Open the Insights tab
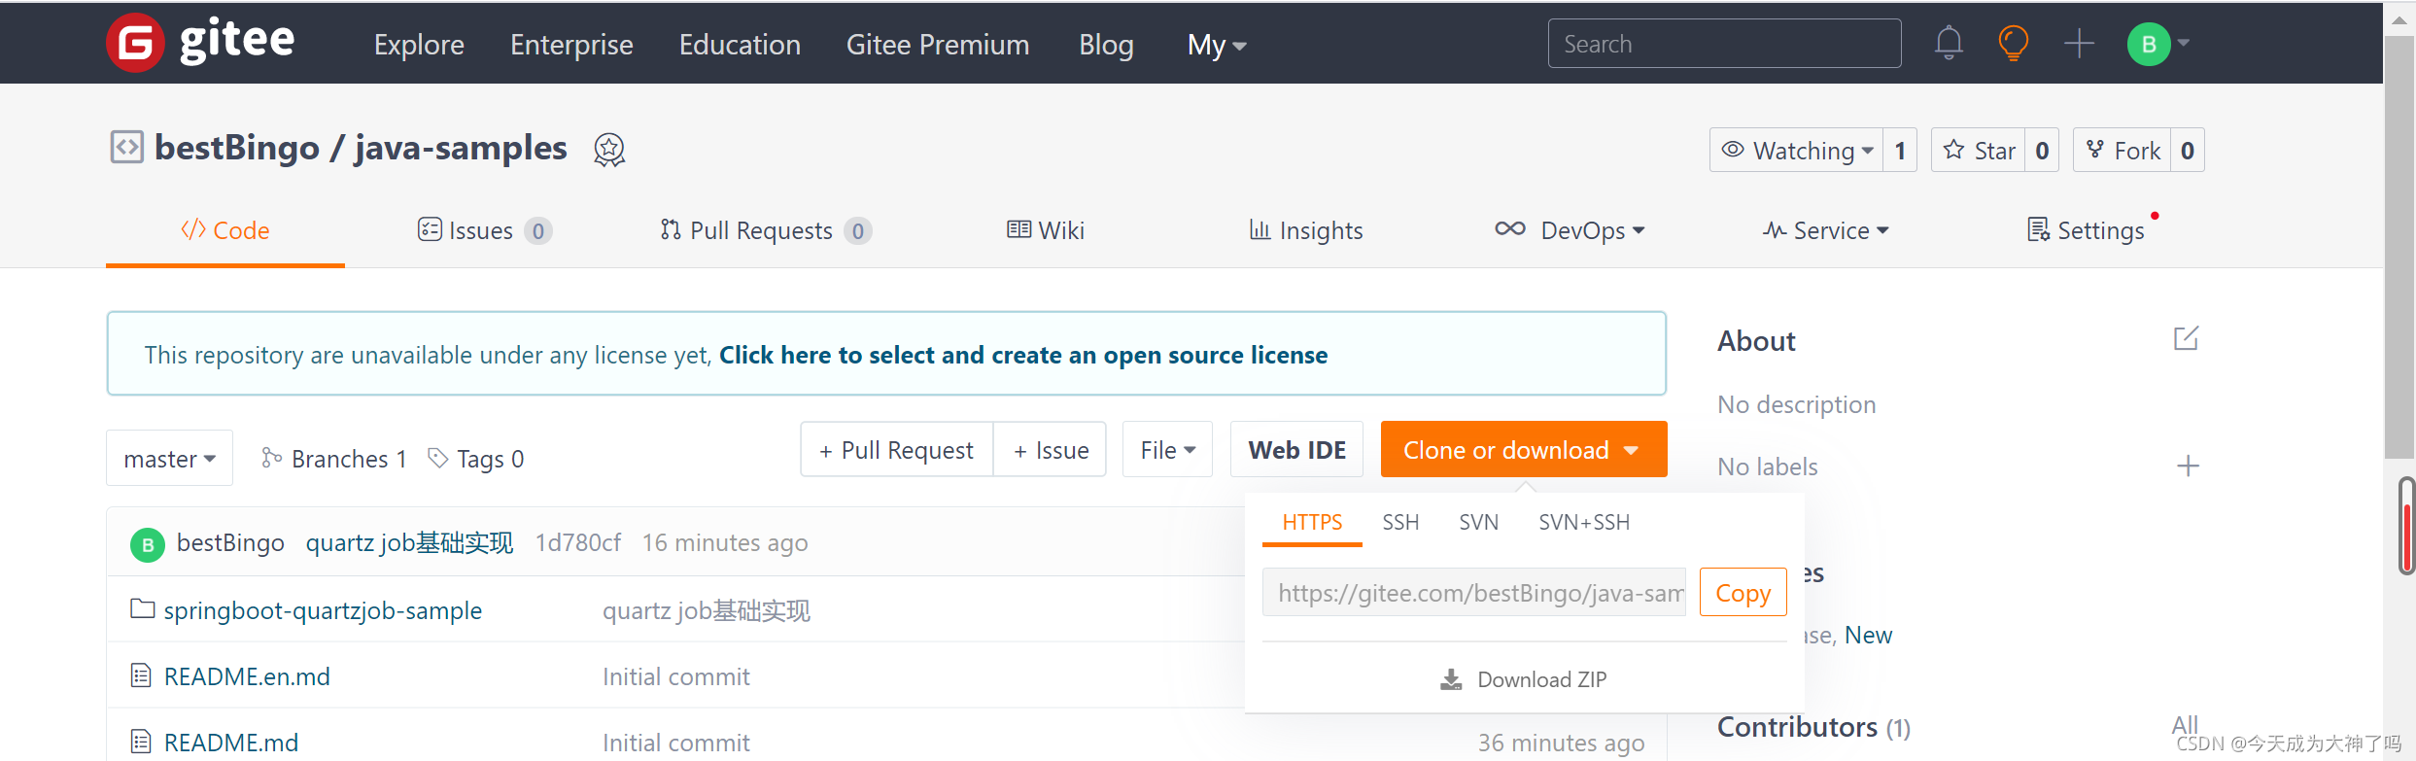Image resolution: width=2416 pixels, height=761 pixels. [x=1306, y=230]
